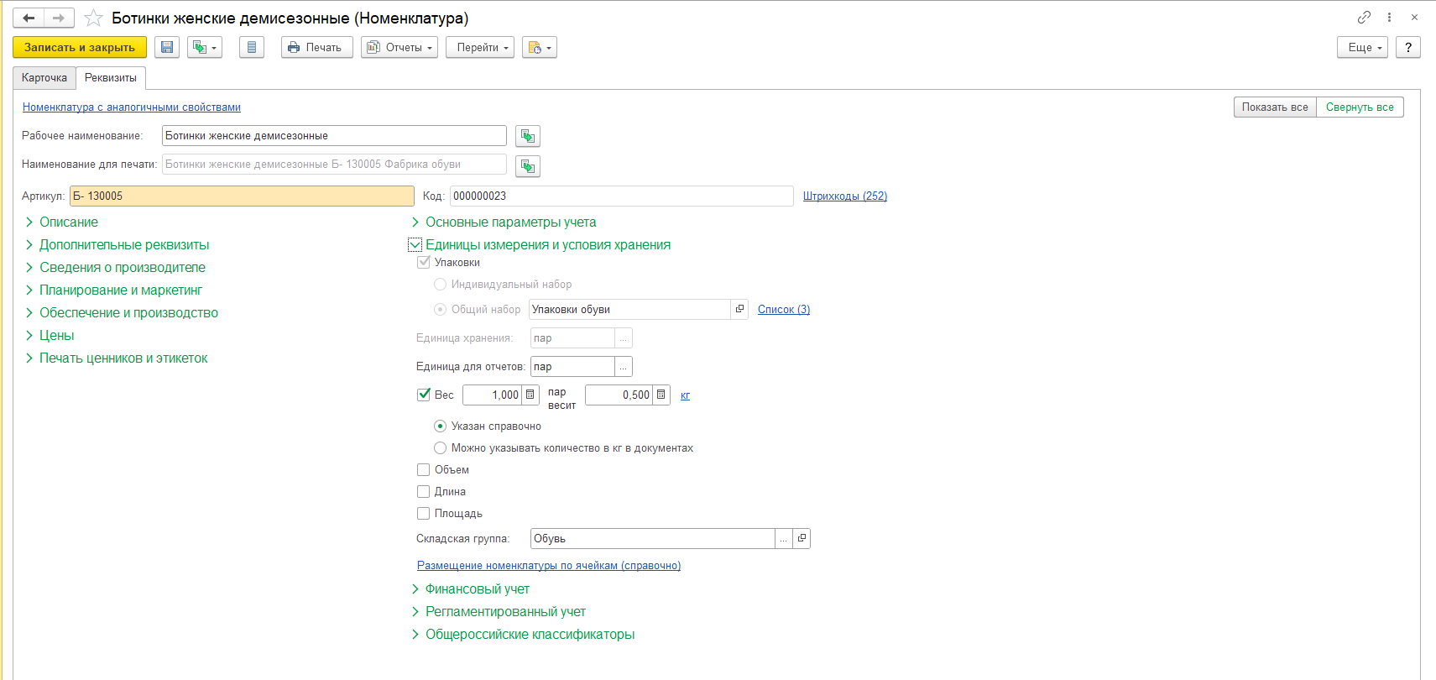Viewport: 1436px width, 680px height.
Task: Close the Номенклатура form with the X
Action: click(1414, 18)
